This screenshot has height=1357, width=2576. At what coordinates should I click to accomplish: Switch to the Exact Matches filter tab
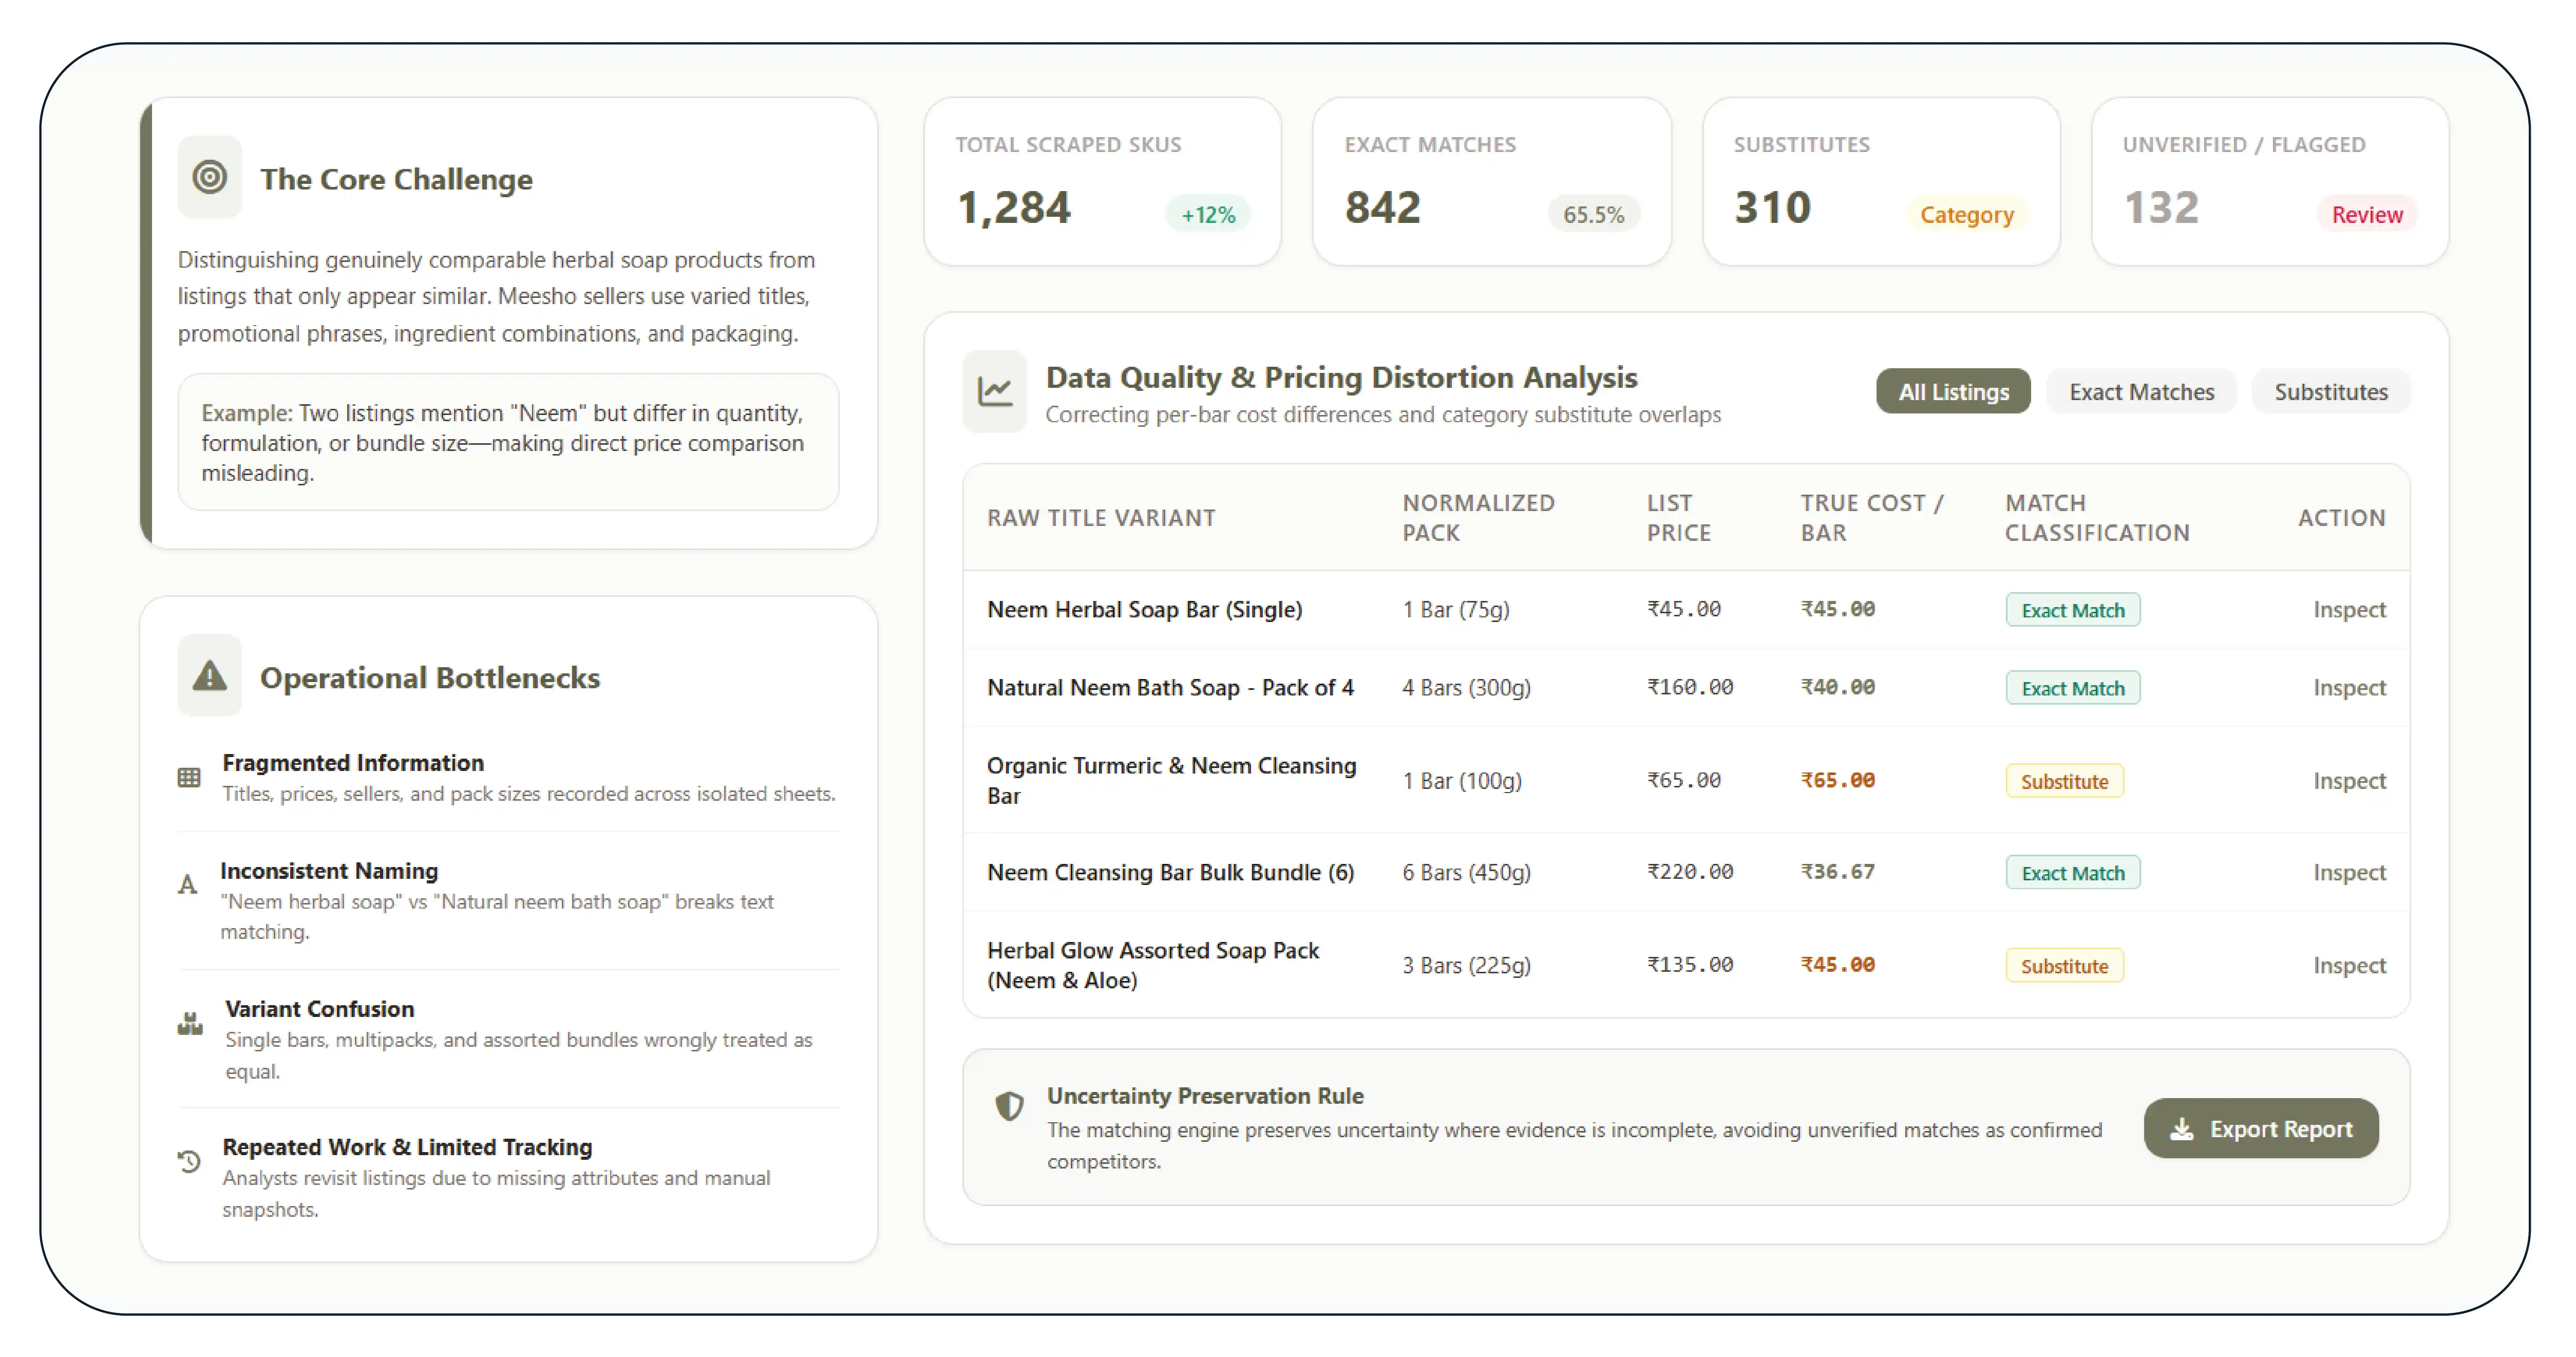[2141, 391]
